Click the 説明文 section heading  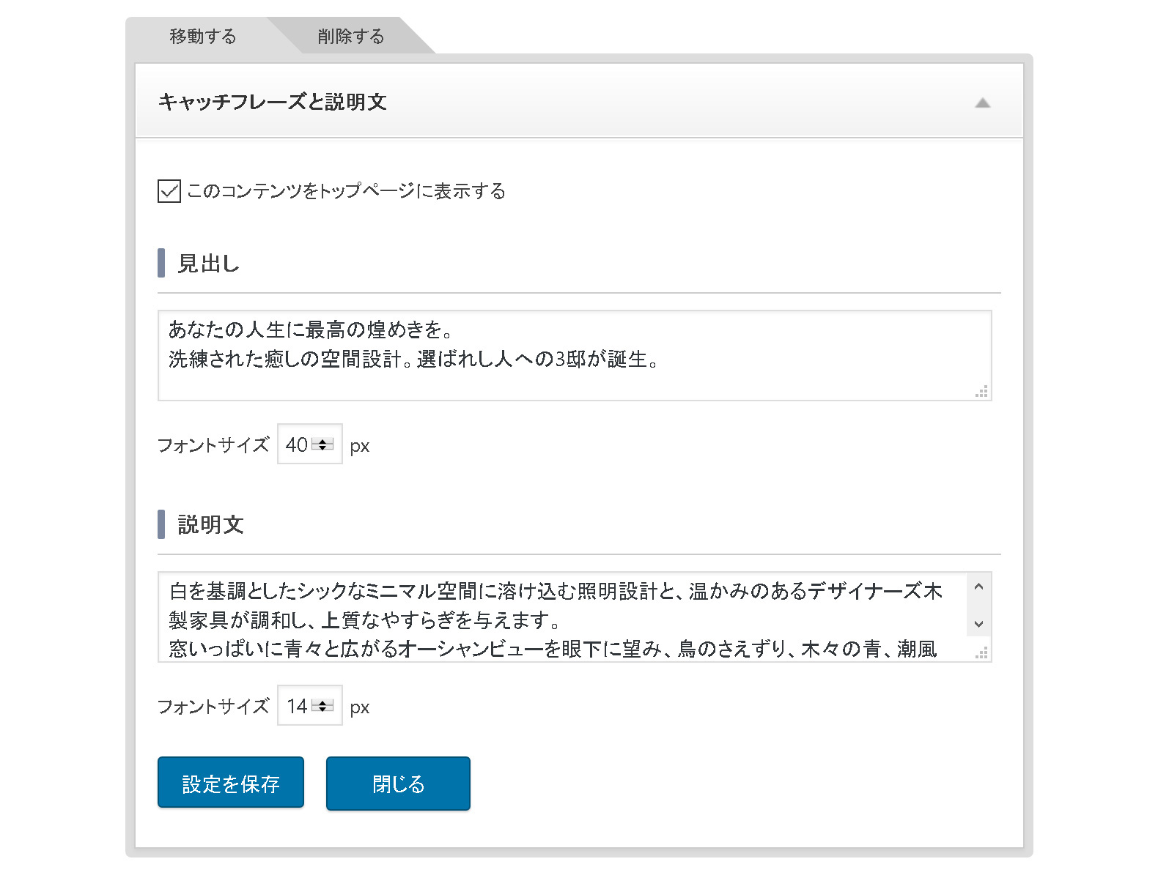pyautogui.click(x=211, y=524)
